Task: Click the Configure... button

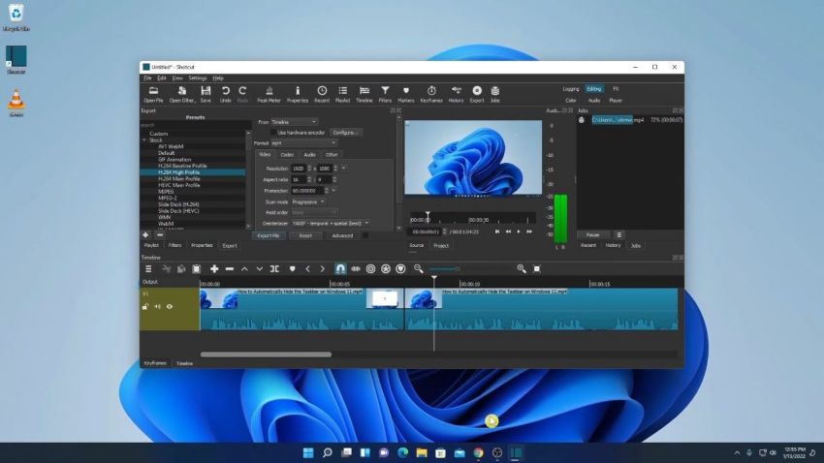Action: [345, 133]
